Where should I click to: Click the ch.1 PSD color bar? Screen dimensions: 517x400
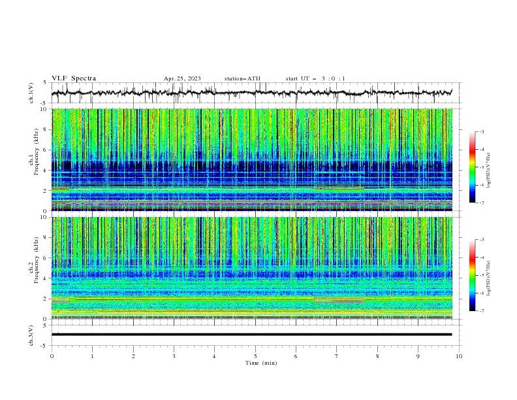[x=472, y=167]
